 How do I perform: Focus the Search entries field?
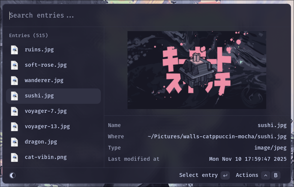146,15
